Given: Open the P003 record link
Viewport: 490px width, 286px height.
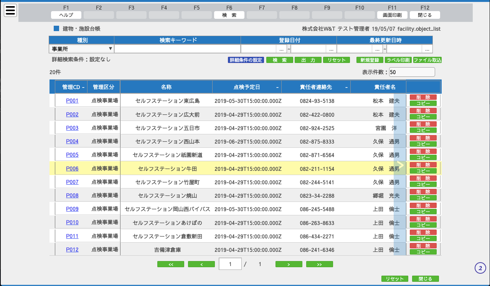Looking at the screenshot, I should click(x=72, y=128).
